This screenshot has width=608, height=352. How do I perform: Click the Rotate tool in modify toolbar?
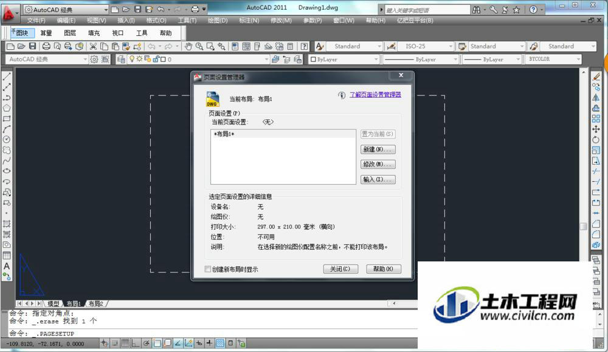tap(596, 140)
